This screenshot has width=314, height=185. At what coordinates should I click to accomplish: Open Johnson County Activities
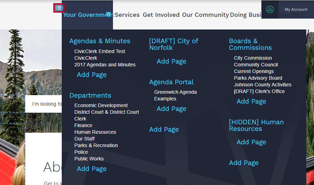pos(262,85)
